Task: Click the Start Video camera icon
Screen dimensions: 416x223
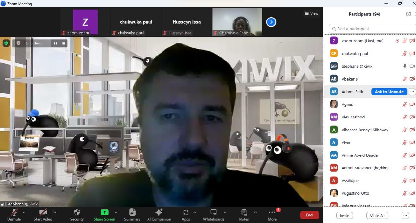Action: pyautogui.click(x=43, y=212)
